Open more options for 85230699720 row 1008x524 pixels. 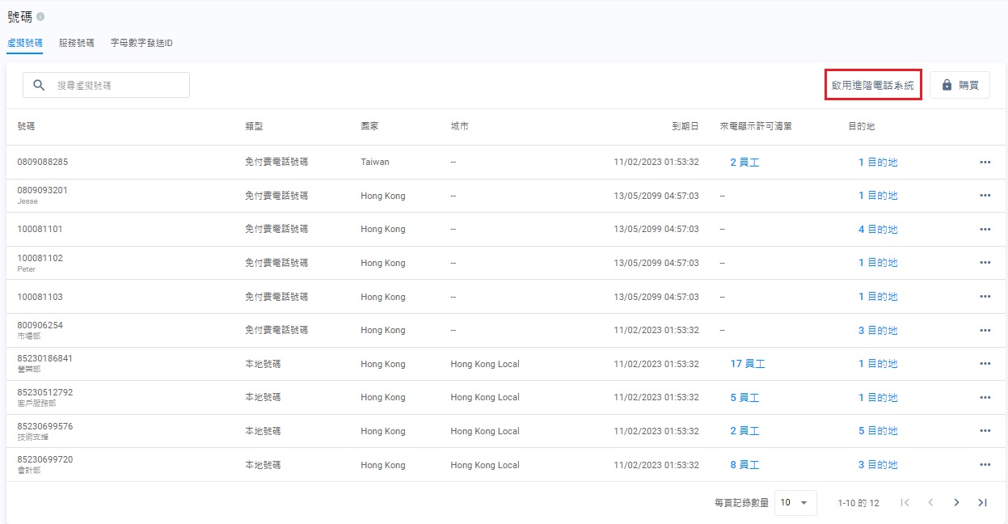(985, 465)
